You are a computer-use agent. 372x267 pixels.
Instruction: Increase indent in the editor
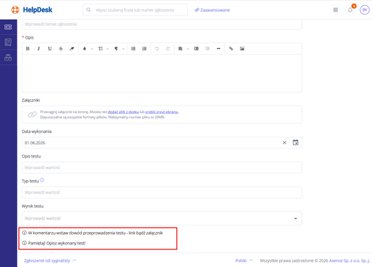[x=197, y=49]
